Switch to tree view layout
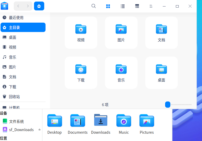The width and height of the screenshot is (202, 141). point(137,6)
